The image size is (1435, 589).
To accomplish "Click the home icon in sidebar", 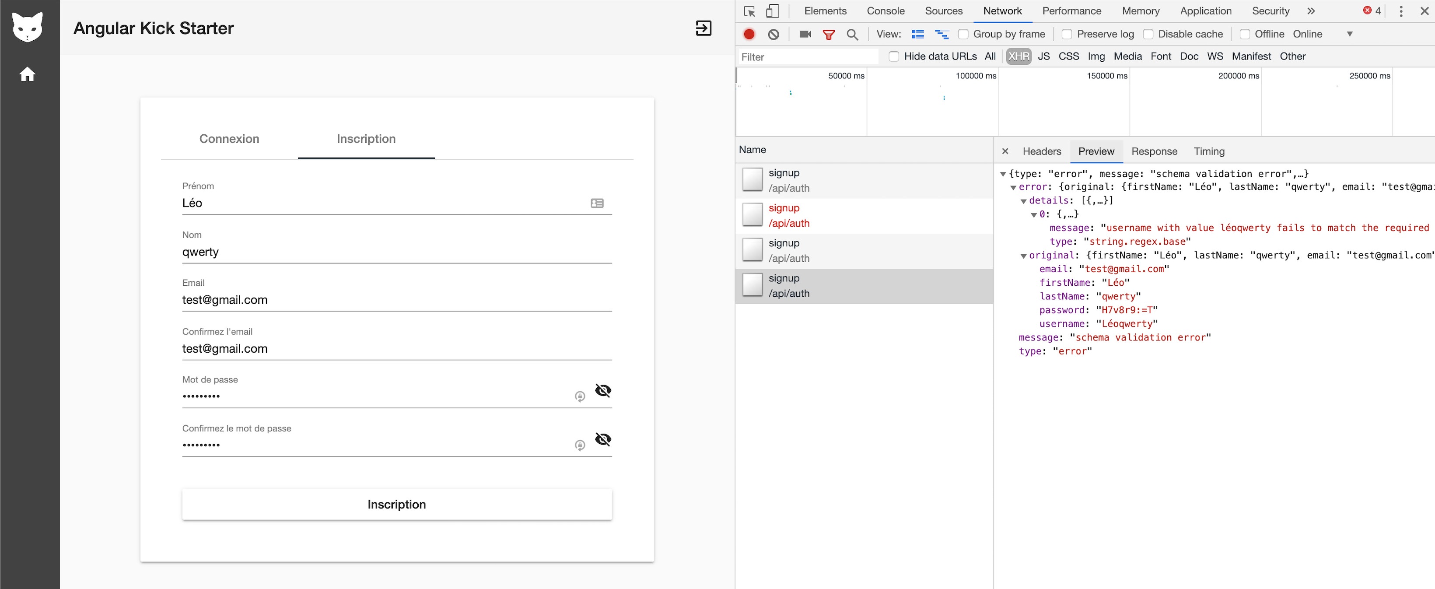I will (x=27, y=74).
